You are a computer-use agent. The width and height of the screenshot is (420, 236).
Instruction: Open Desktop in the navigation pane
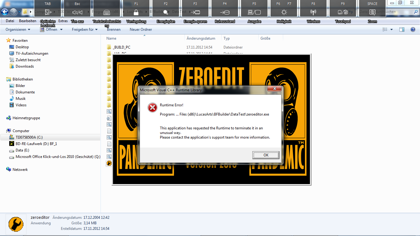[x=22, y=47]
